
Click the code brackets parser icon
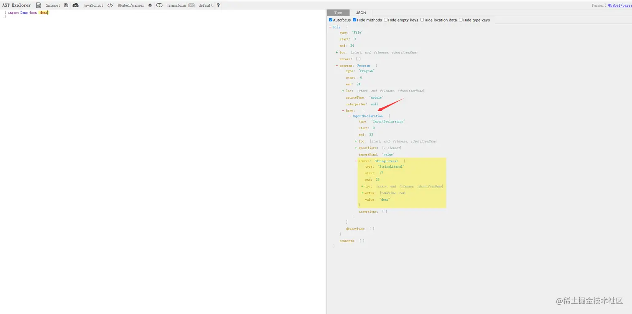pos(110,5)
